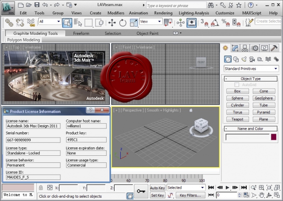Create a Box primitive
The height and width of the screenshot is (201, 283).
(x=238, y=91)
